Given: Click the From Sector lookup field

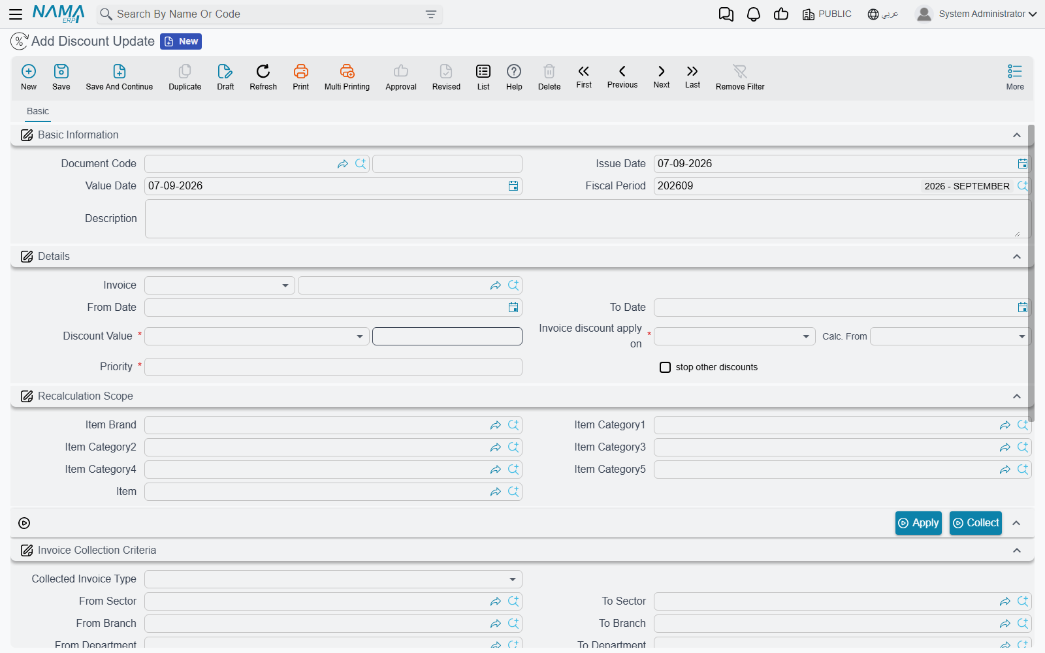Looking at the screenshot, I should (x=333, y=601).
